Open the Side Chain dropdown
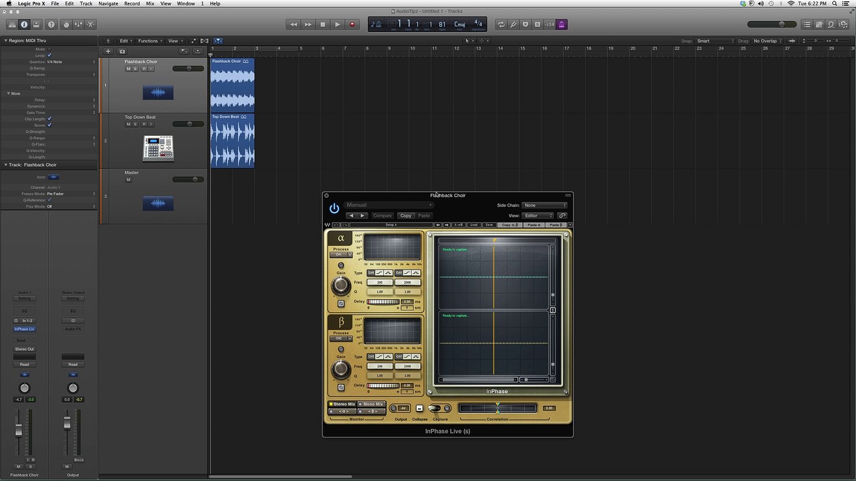Viewport: 856px width, 481px height. [544, 205]
